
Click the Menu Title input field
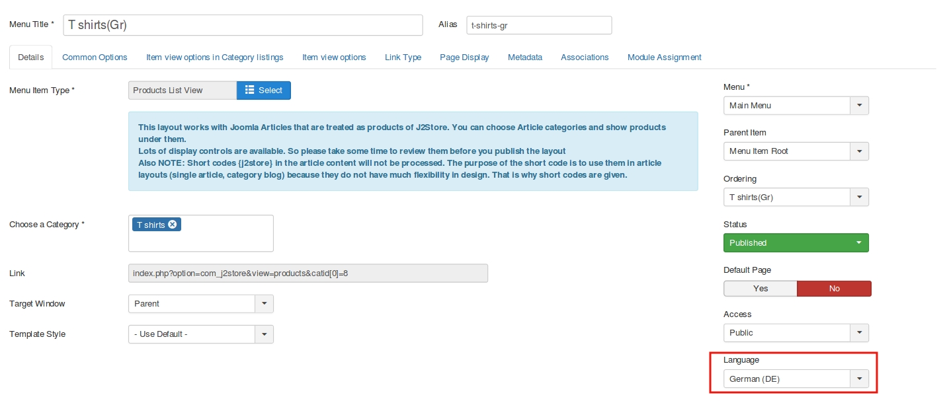pos(243,25)
